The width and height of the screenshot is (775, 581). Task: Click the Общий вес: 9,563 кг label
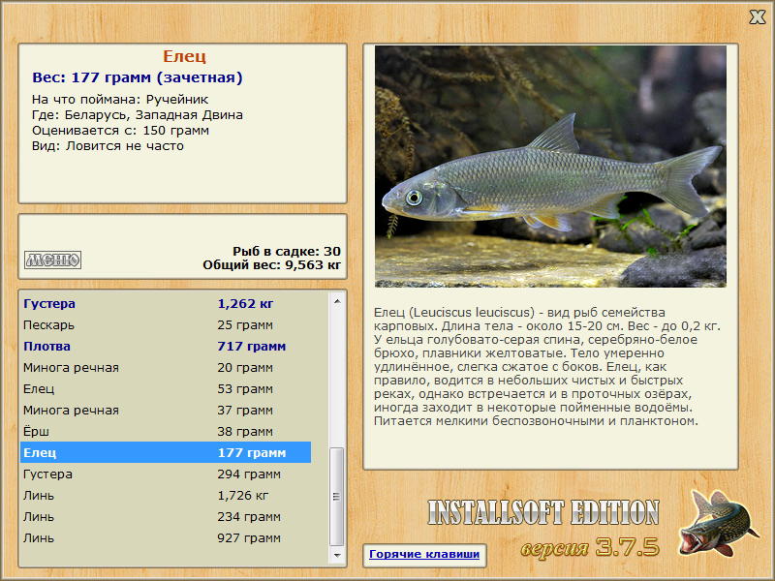[x=272, y=264]
